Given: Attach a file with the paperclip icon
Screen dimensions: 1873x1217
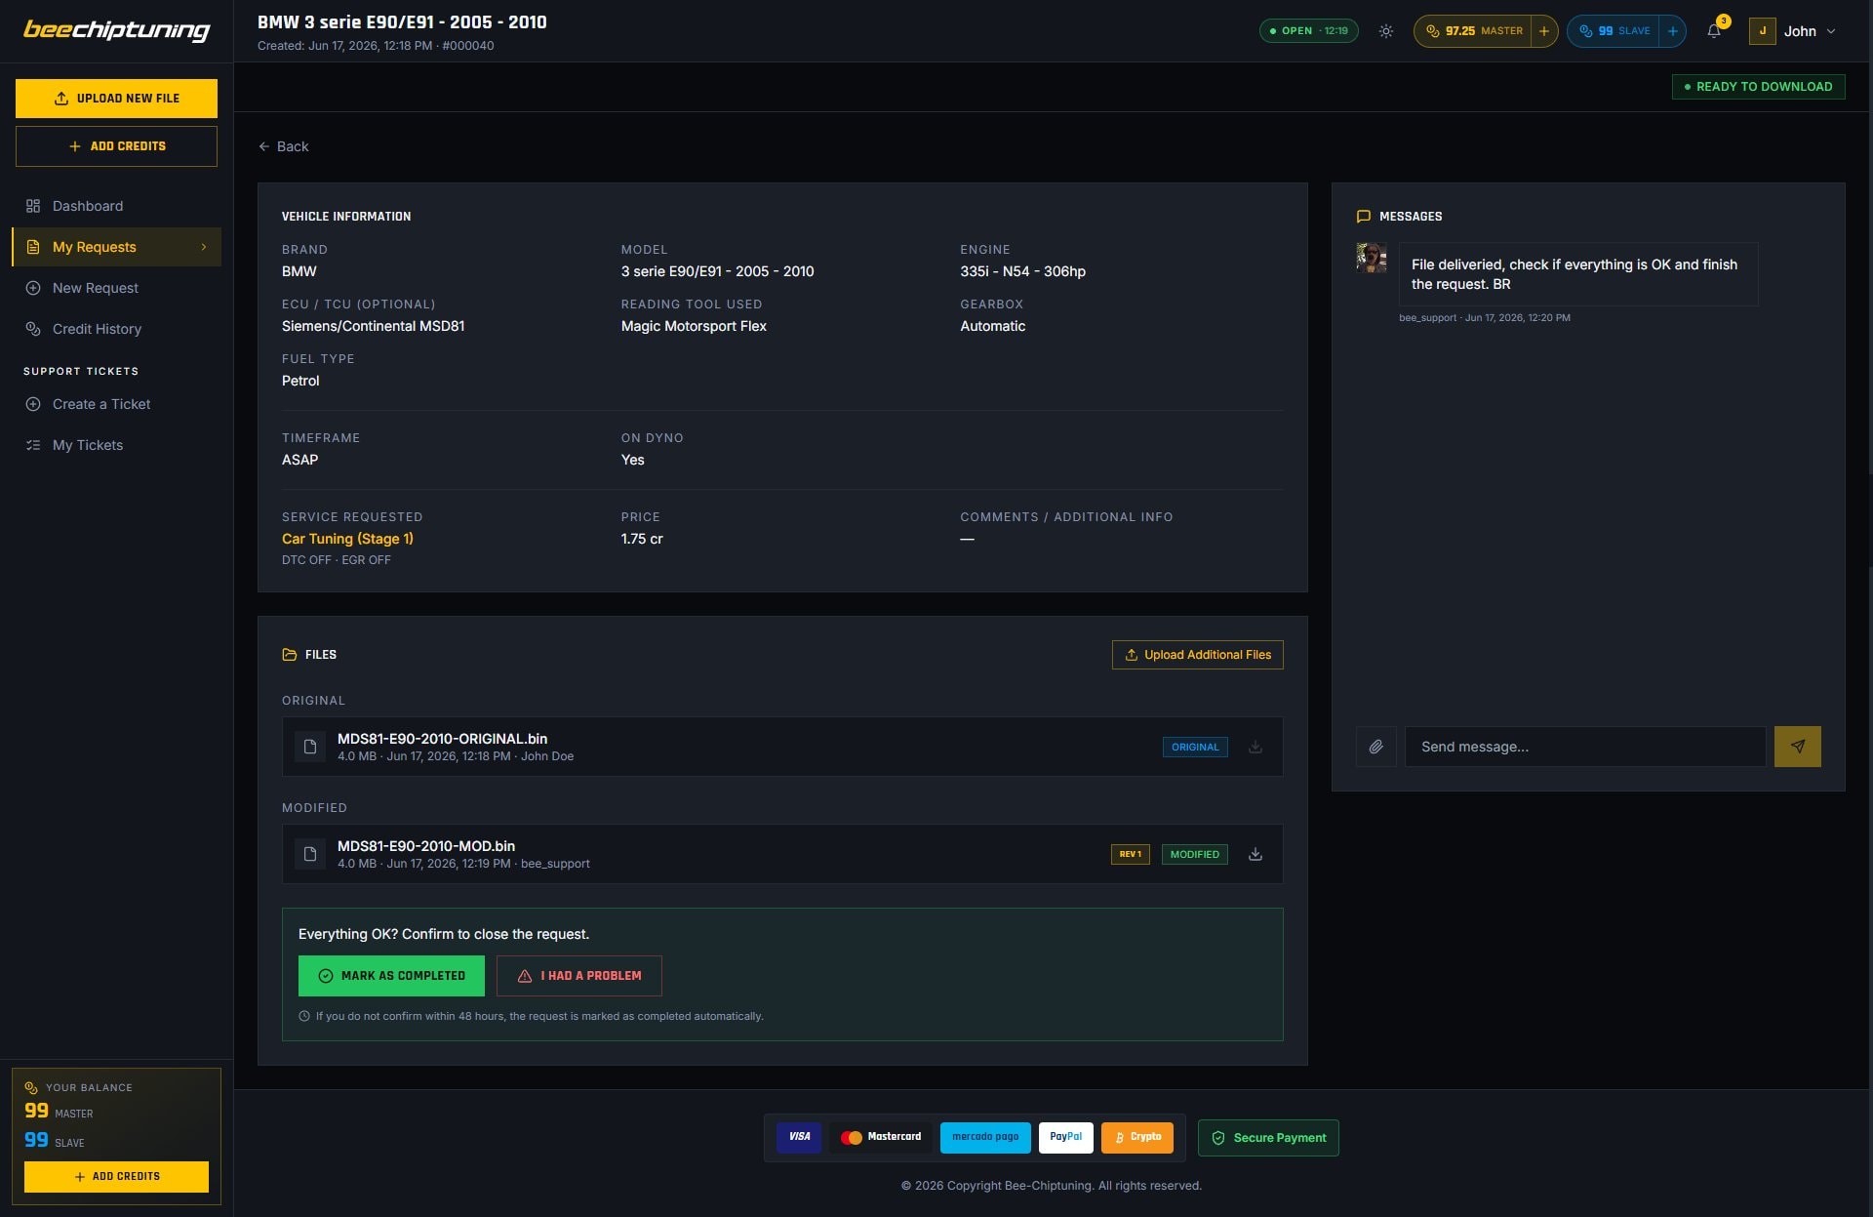Looking at the screenshot, I should (x=1375, y=747).
